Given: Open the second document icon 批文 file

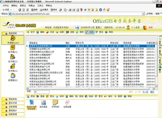Looking at the screenshot, I should [x=43, y=104].
